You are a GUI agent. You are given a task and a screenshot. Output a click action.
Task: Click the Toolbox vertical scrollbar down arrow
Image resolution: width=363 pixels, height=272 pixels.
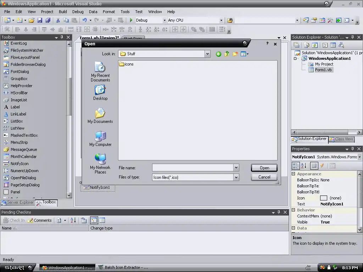[x=69, y=195]
